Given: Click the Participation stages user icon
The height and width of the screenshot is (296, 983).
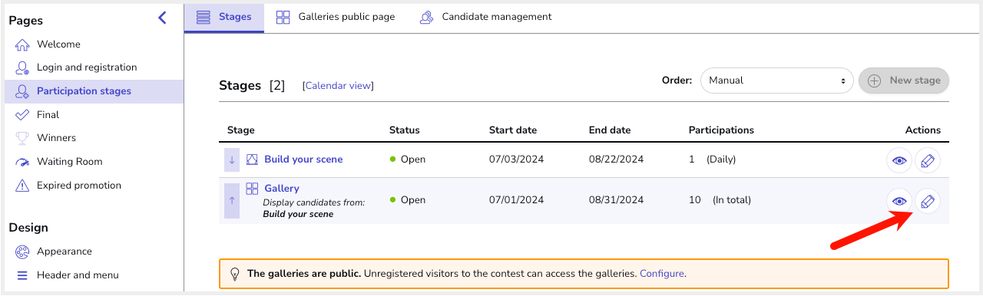Looking at the screenshot, I should 22,91.
